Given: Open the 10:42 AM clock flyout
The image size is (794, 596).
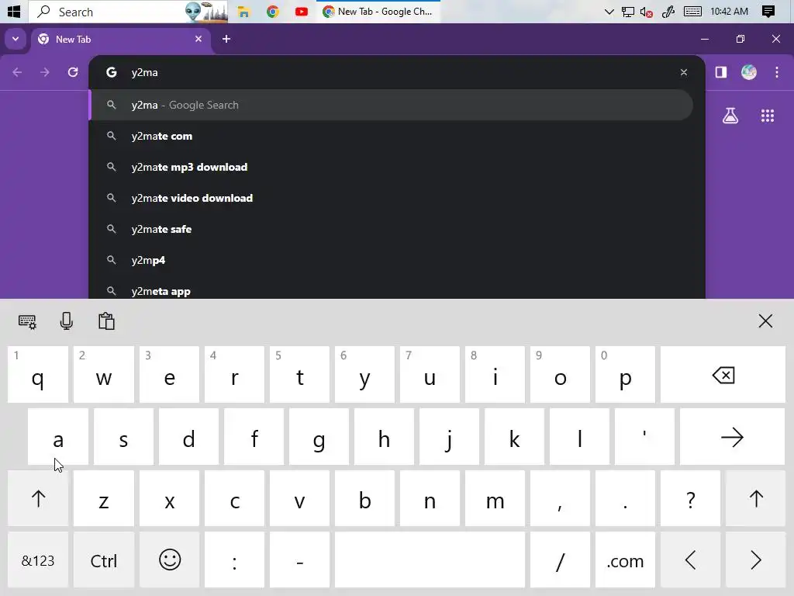Looking at the screenshot, I should pos(729,11).
